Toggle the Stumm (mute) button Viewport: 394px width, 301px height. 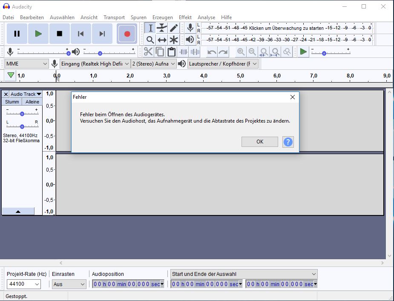click(12, 102)
